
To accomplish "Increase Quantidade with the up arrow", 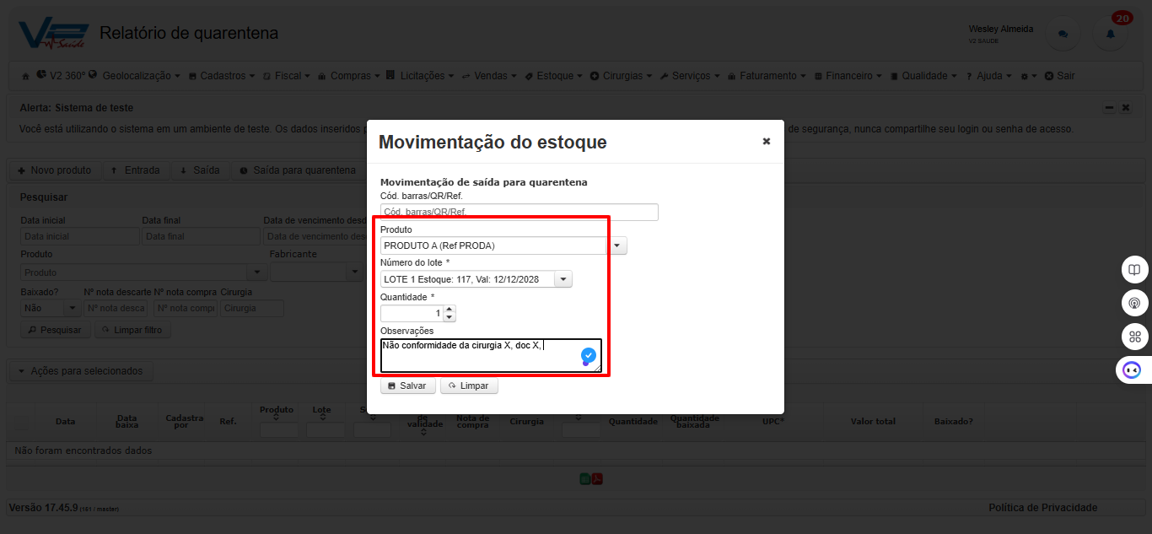I will coord(449,309).
